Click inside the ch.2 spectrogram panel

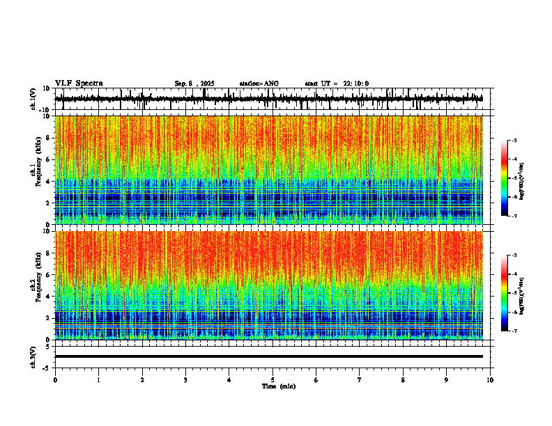[269, 285]
